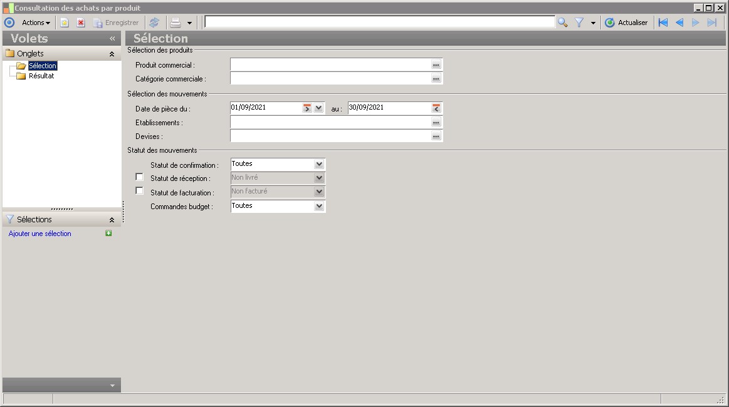Click the green add selection icon
Screen dimensions: 729x407
click(x=108, y=233)
